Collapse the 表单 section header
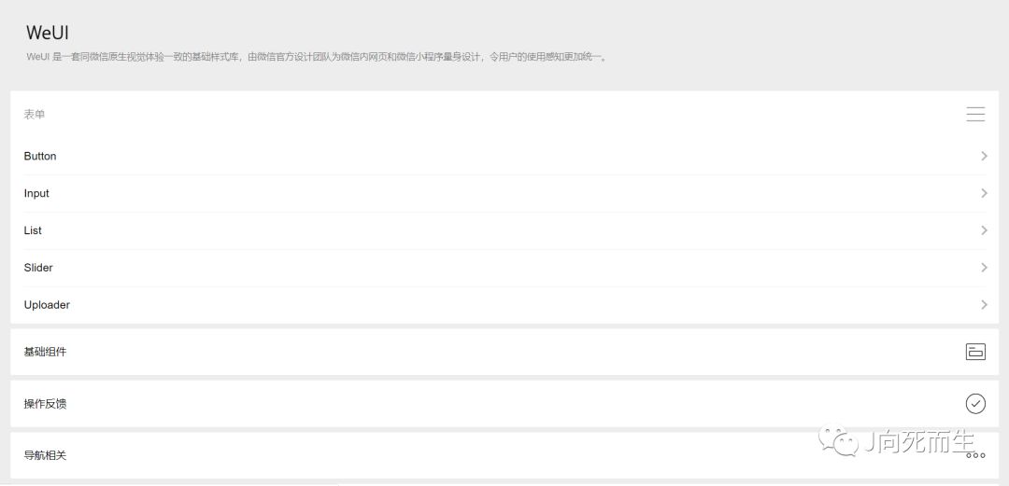Viewport: 1009px width, 486px height. 504,115
